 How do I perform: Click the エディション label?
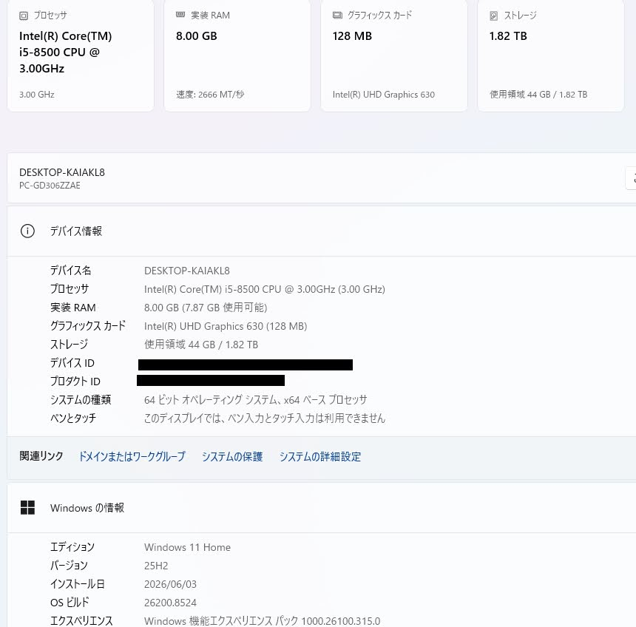click(x=72, y=547)
